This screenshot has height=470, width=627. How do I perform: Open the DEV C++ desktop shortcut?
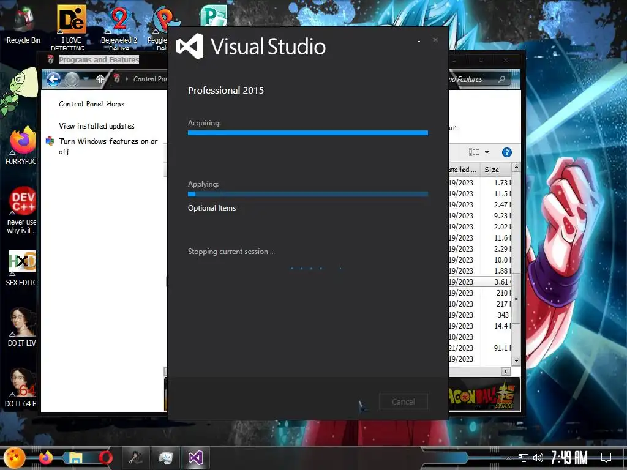click(21, 211)
